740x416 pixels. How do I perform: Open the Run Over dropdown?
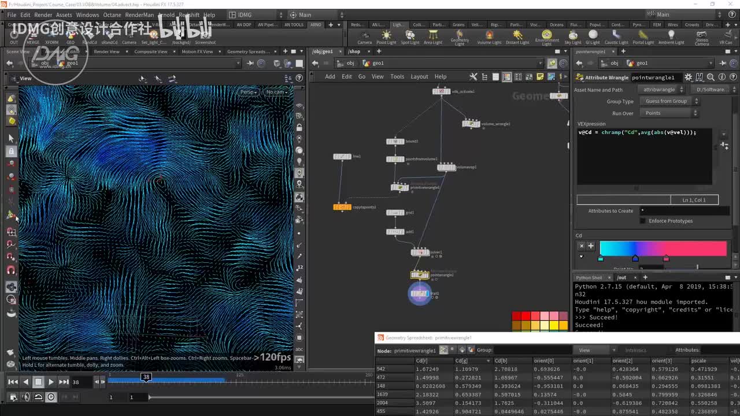point(669,113)
